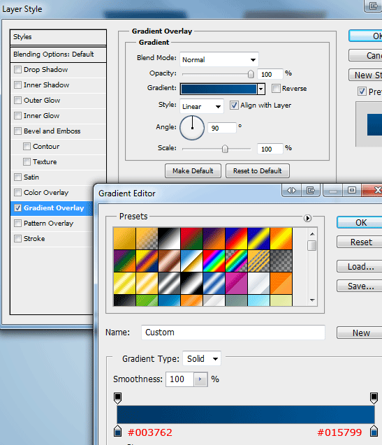
Task: Select the left opacity stop above gradient bar
Action: (117, 398)
